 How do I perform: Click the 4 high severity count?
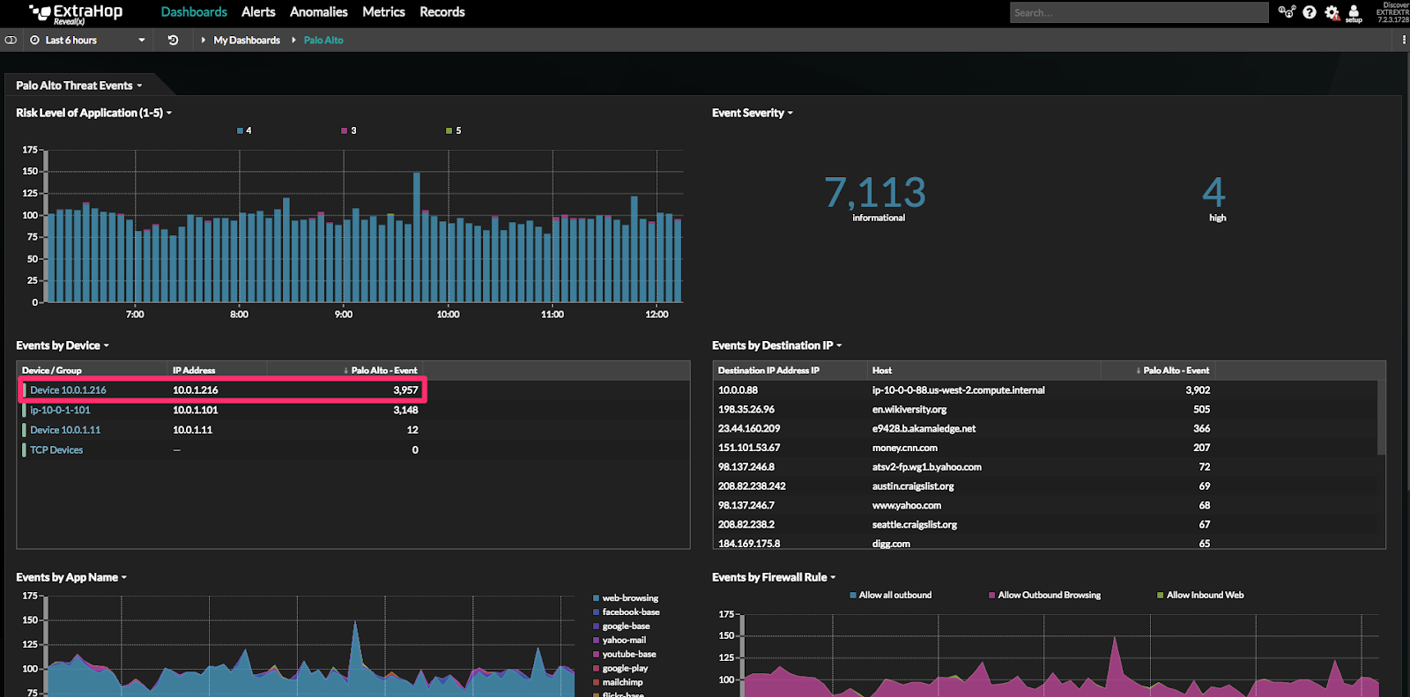pos(1214,192)
